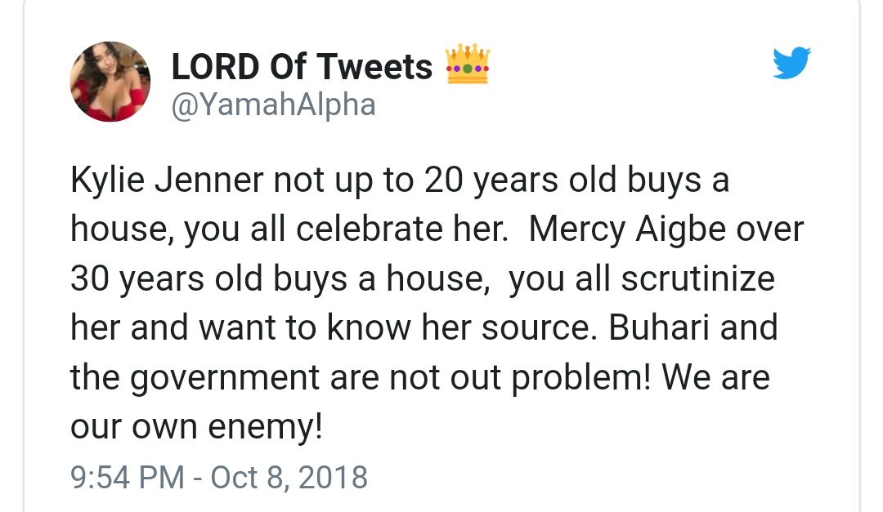Click the word 'scrutinize' in tweet
The width and height of the screenshot is (883, 512).
(x=696, y=279)
